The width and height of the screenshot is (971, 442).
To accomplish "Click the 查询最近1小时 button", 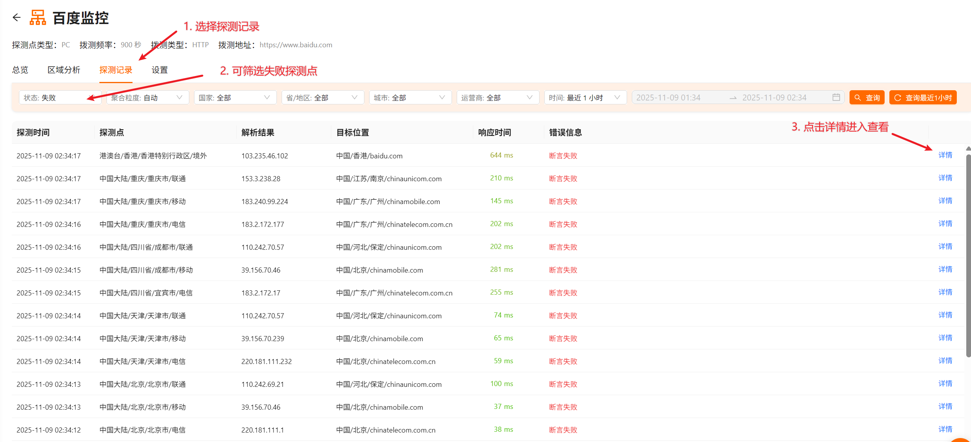I will point(922,97).
